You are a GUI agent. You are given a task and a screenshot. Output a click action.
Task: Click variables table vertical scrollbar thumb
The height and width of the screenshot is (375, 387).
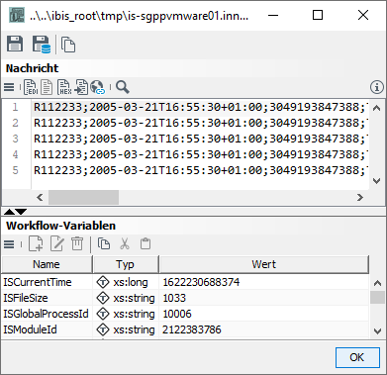point(377,297)
